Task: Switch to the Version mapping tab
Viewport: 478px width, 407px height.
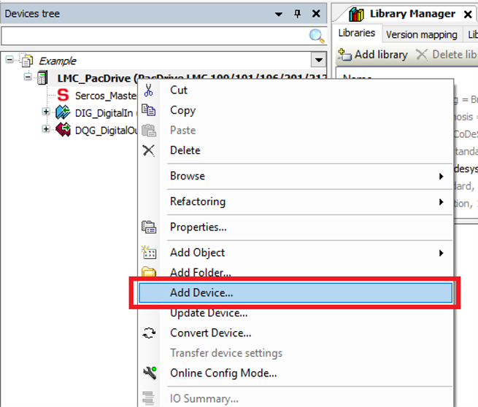Action: (421, 34)
